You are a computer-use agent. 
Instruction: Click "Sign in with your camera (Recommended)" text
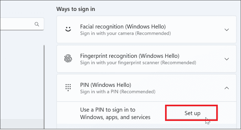(x=126, y=33)
